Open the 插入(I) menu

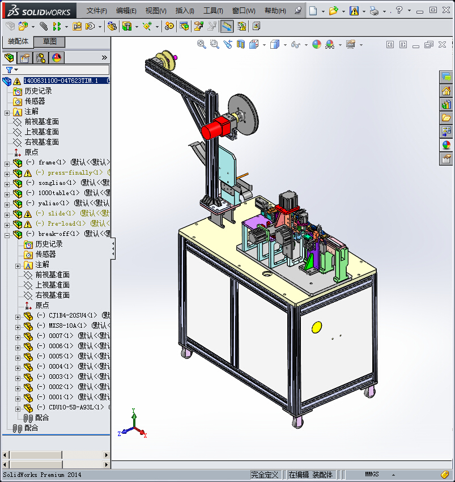pos(185,11)
